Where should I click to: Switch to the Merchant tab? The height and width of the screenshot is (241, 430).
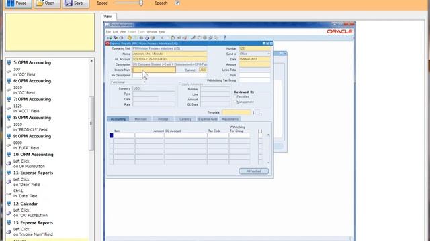pyautogui.click(x=140, y=119)
